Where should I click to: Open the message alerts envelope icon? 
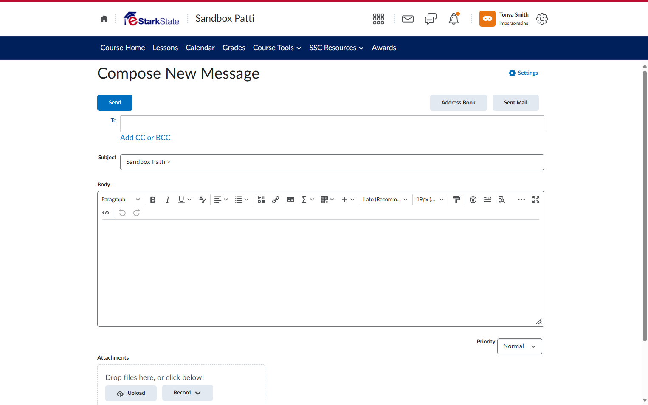pos(408,19)
